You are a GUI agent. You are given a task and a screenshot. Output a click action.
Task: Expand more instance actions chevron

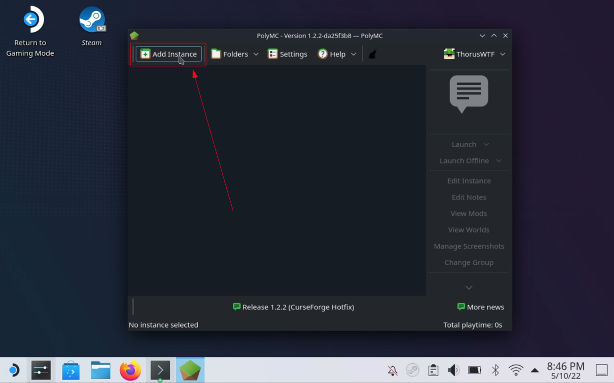pos(469,288)
